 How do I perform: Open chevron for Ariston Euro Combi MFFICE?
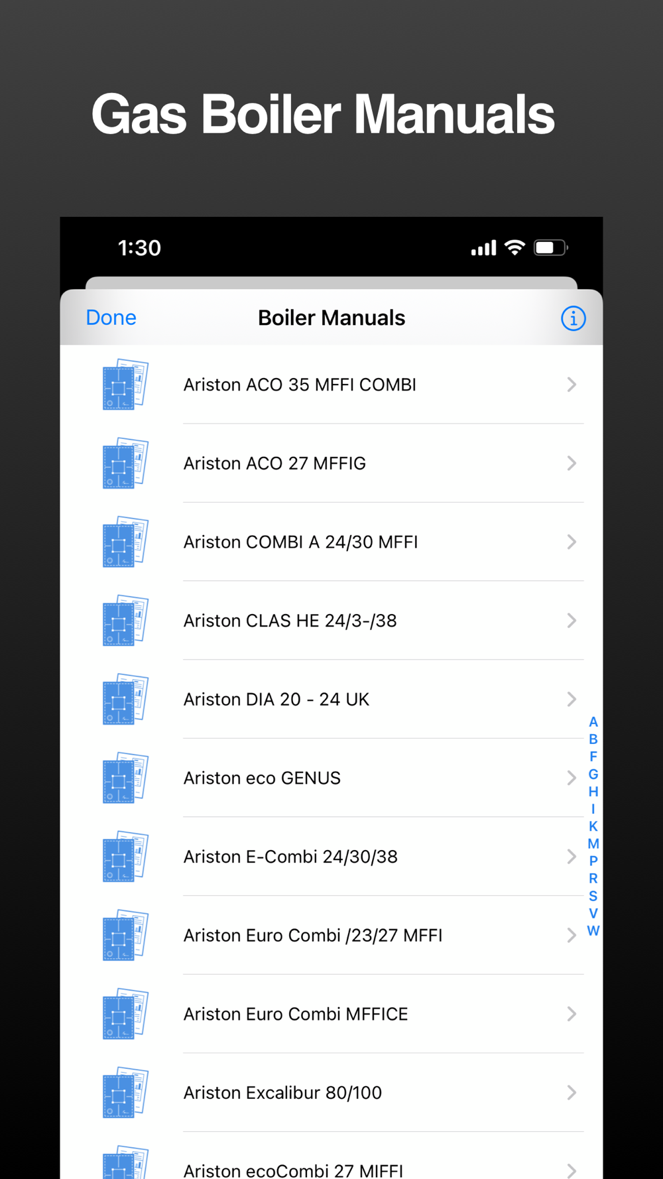click(x=572, y=1014)
